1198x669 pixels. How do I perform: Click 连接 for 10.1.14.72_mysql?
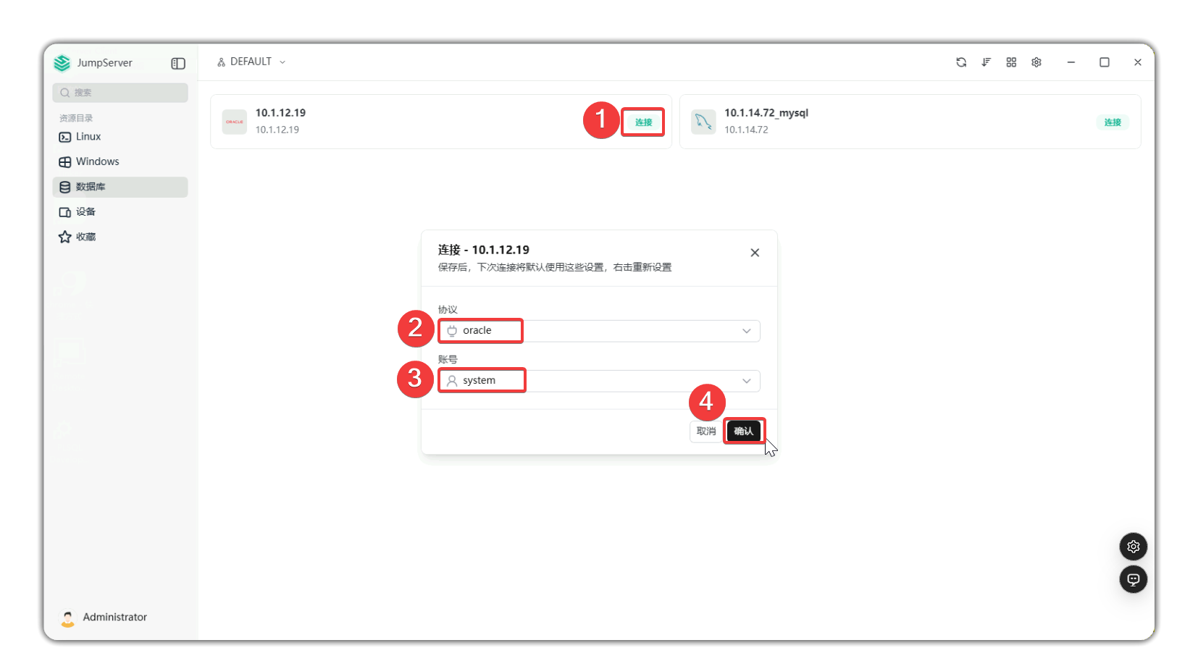[1112, 122]
